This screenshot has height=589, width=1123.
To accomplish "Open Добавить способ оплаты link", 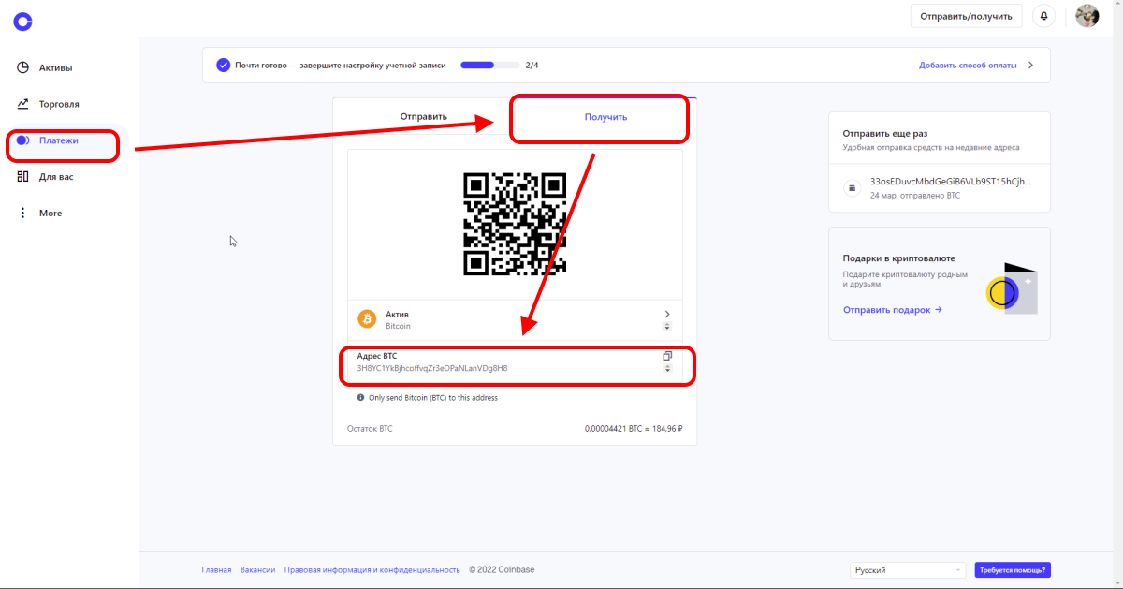I will [x=968, y=66].
